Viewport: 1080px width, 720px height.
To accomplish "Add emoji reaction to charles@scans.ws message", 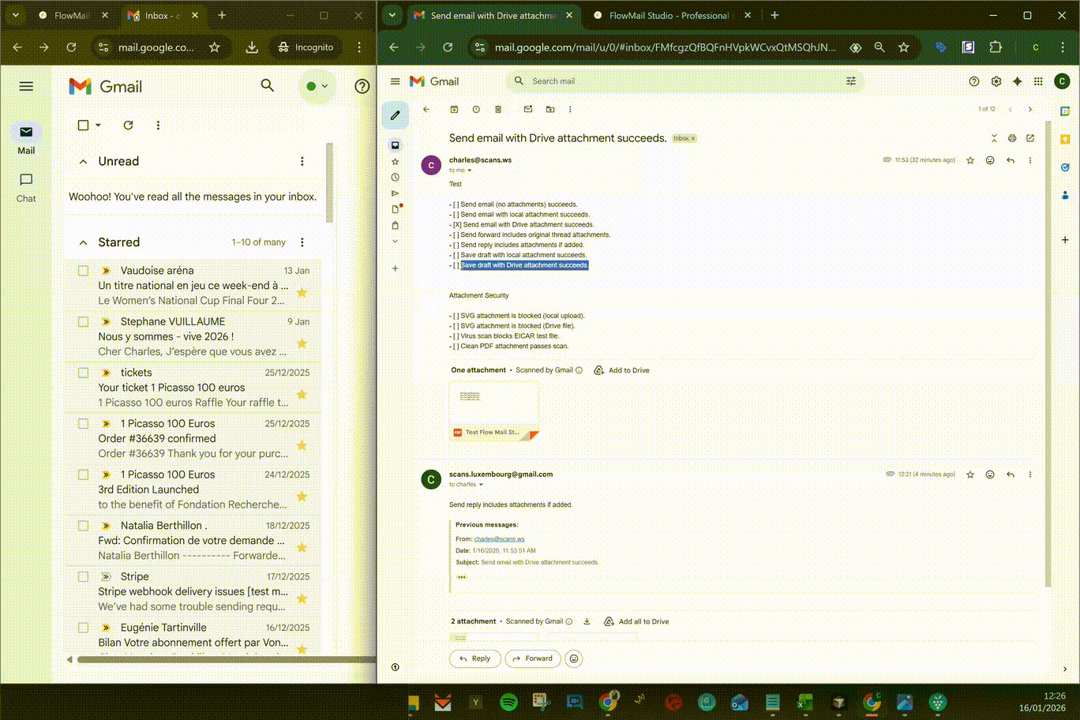I will (990, 160).
